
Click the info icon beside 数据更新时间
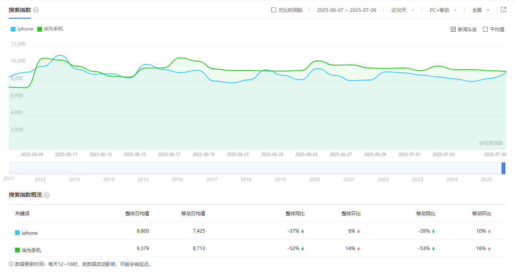11,264
